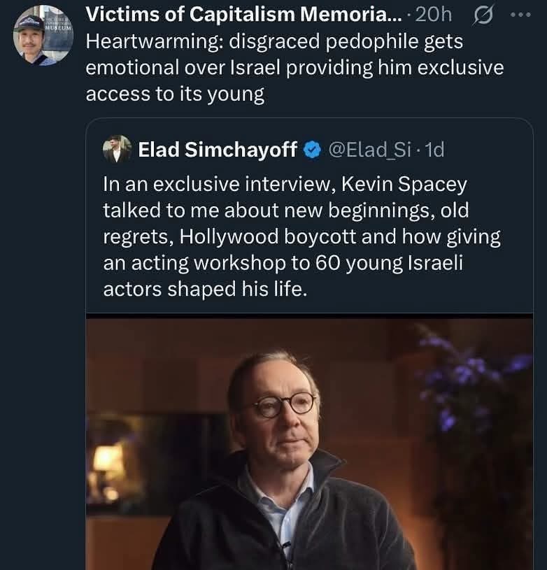Open the more options ellipsis menu
547x570 pixels.
[520, 15]
